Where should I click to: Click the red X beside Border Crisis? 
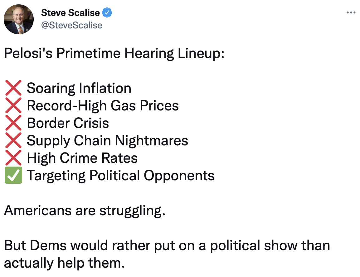coord(13,123)
